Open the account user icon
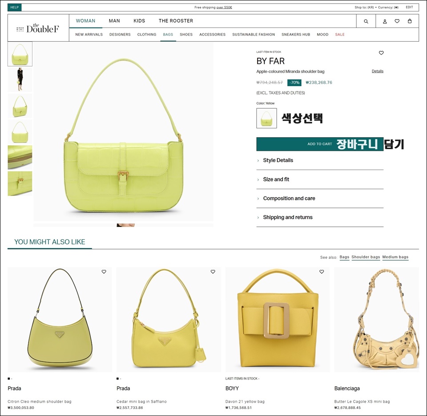 point(385,21)
